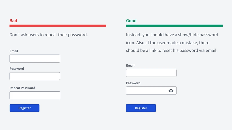
Task: Click the "Repeat Password" label
Action: (x=23, y=88)
